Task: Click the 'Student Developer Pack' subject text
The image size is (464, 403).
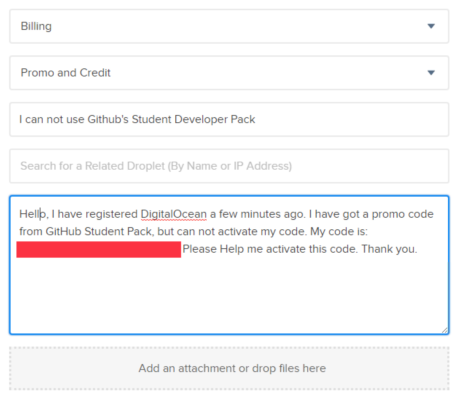Action: 193,119
